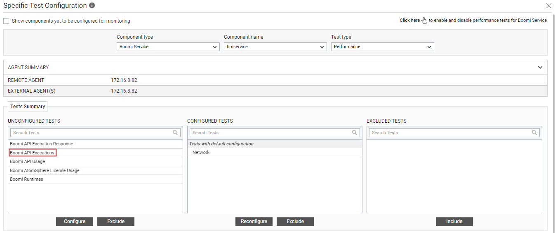555x233 pixels.
Task: Select Boomi API Execution Response test
Action: (95, 144)
